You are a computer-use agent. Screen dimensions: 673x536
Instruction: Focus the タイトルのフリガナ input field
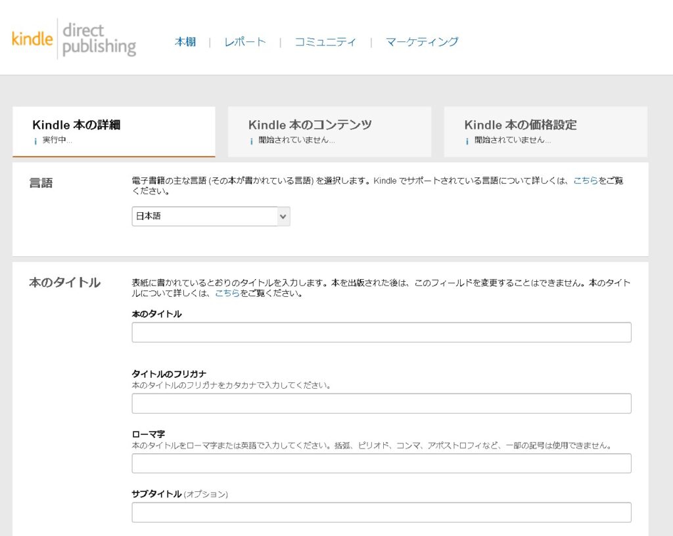pos(382,403)
